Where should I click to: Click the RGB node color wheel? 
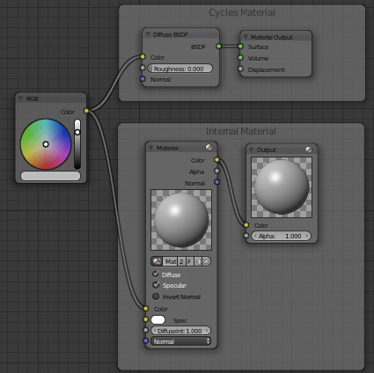[46, 144]
